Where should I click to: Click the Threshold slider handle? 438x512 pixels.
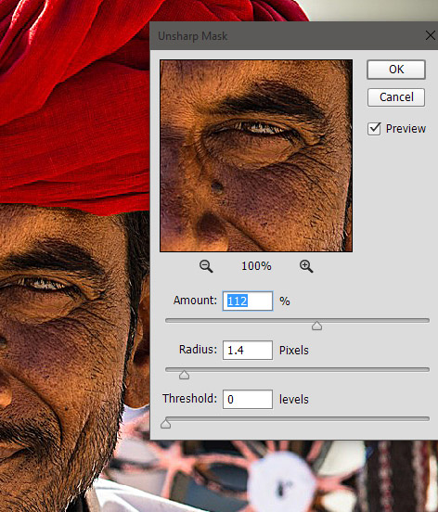165,424
